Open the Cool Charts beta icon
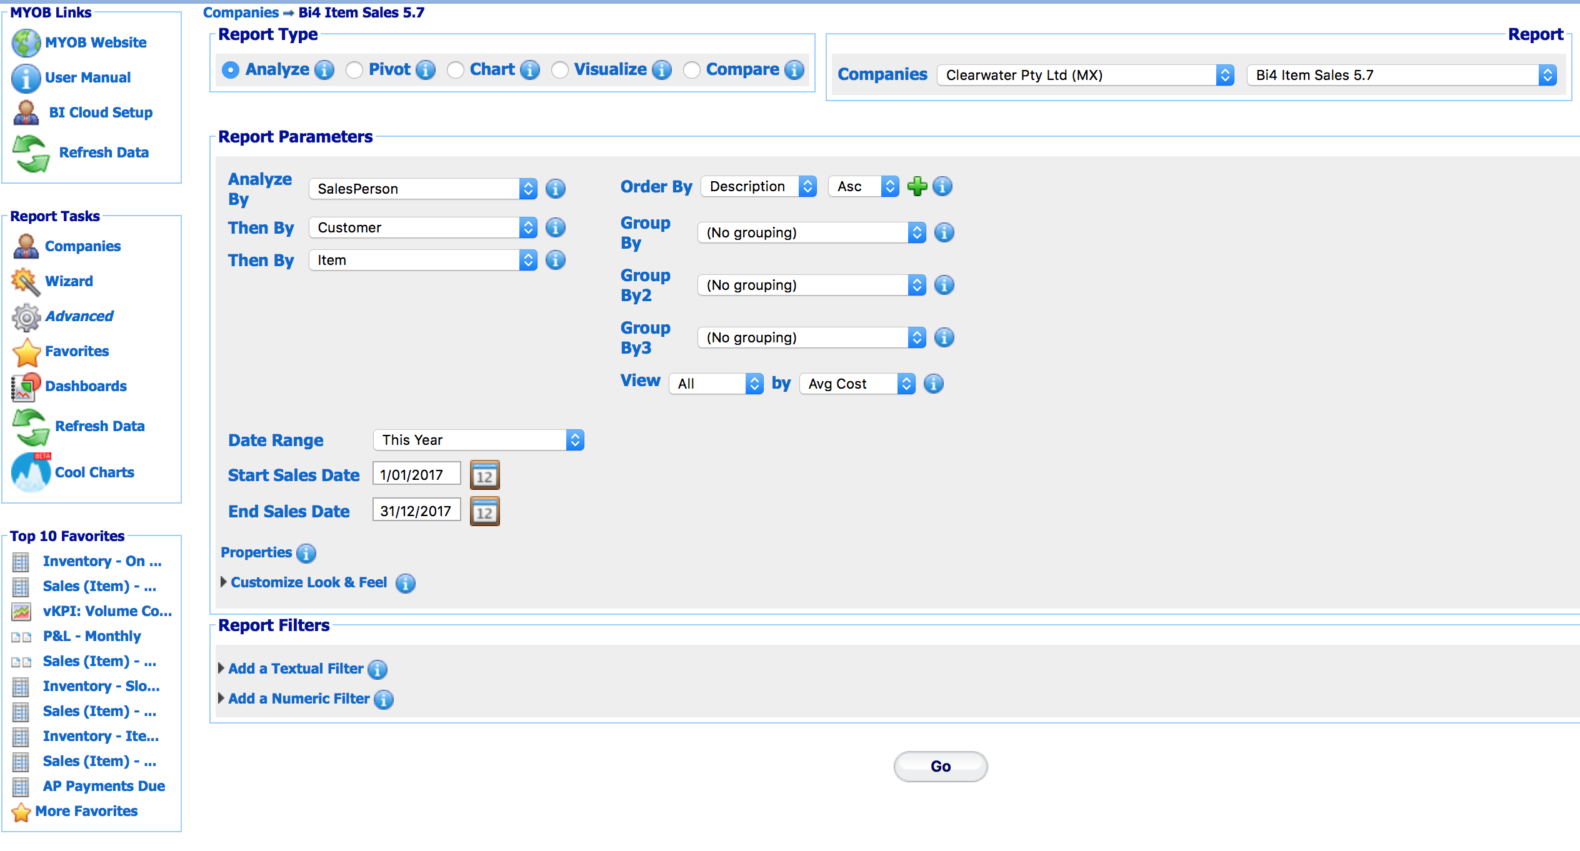1580x851 pixels. pyautogui.click(x=31, y=472)
